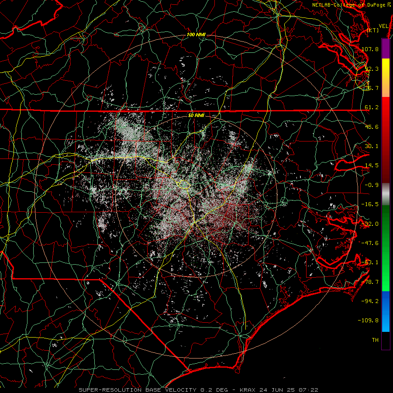
Task: Select the 107.8 scale value
Action: [370, 49]
